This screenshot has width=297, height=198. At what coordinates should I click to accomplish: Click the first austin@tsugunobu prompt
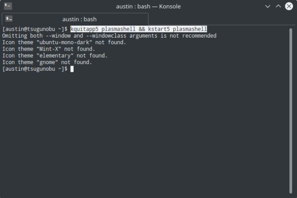35,29
